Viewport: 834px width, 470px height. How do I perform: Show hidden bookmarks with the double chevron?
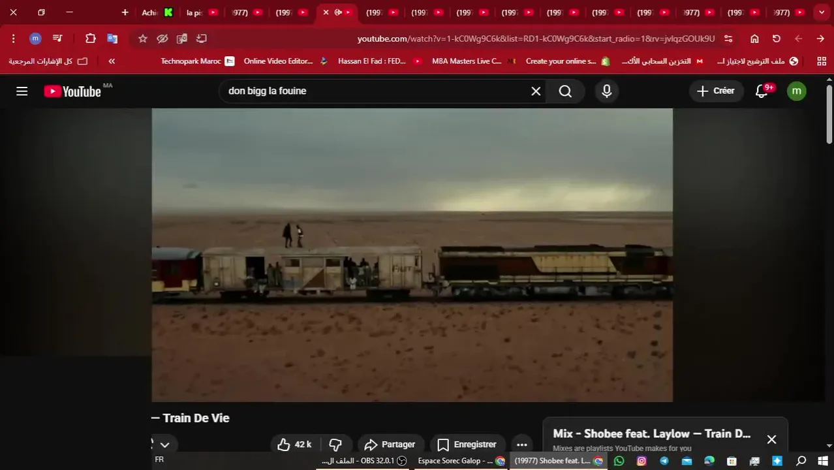click(x=112, y=61)
